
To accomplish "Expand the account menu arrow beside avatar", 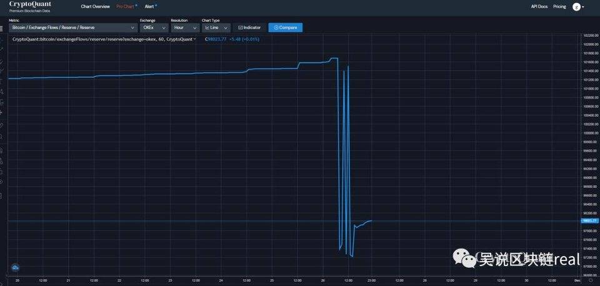I will [582, 7].
